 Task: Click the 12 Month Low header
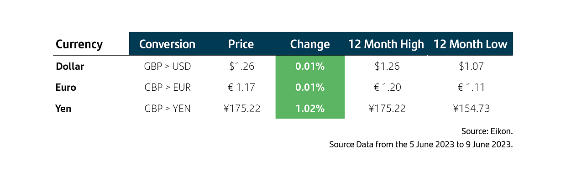[471, 44]
